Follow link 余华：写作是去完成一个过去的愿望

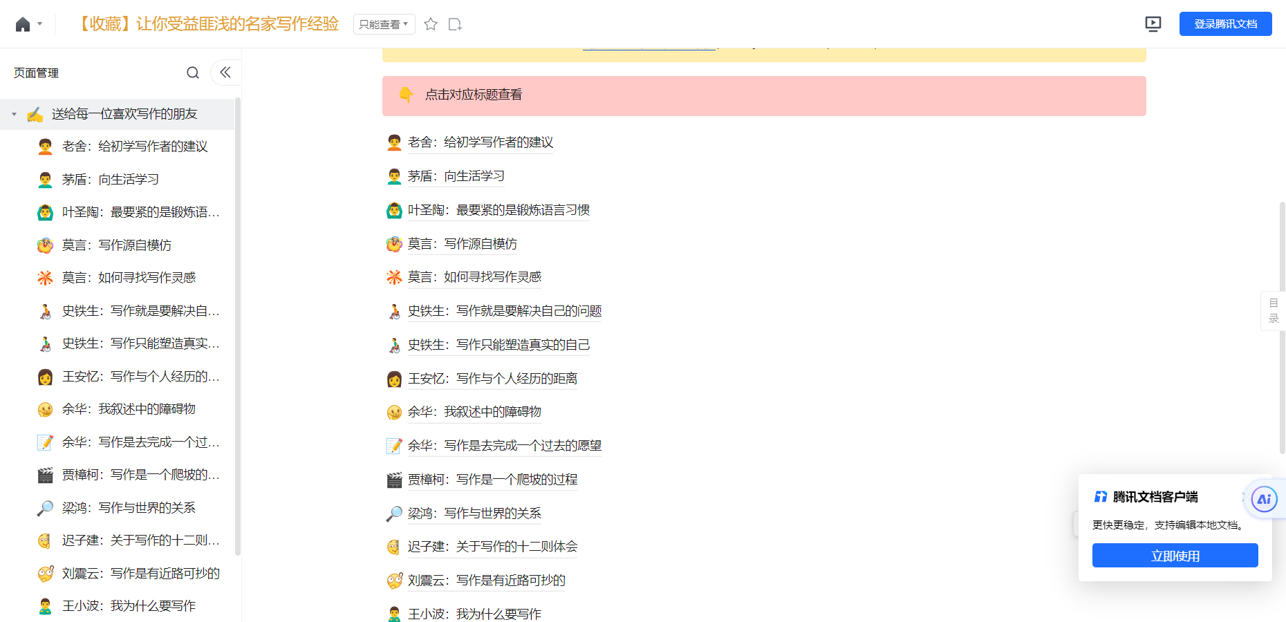tap(505, 446)
